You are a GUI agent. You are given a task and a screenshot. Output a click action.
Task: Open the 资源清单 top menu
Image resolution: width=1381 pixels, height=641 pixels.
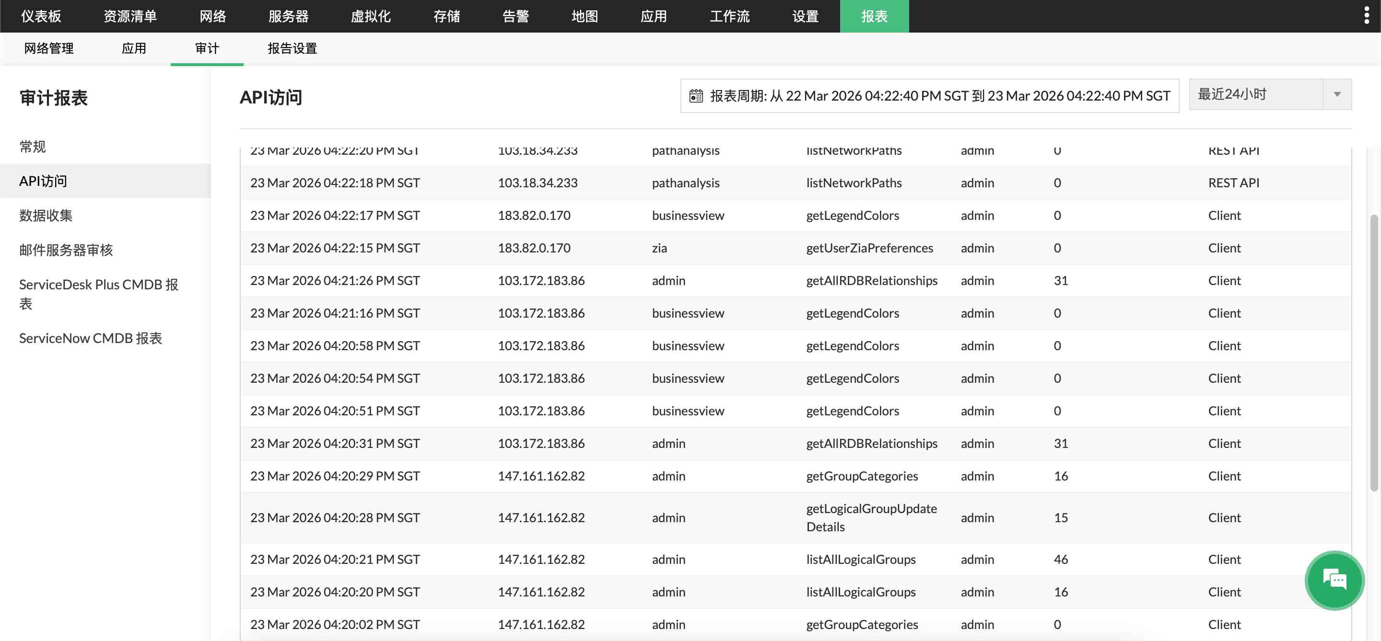[130, 16]
